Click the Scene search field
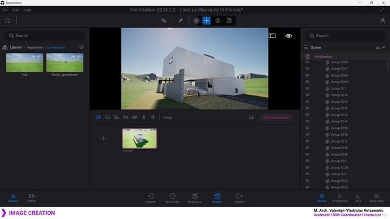 coord(346,36)
